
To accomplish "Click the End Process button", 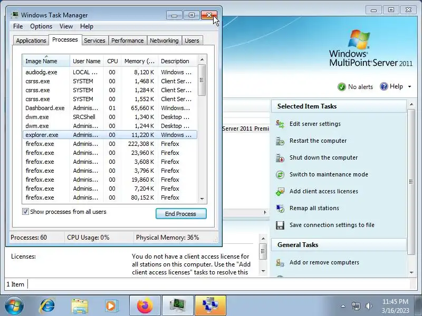I will (181, 214).
